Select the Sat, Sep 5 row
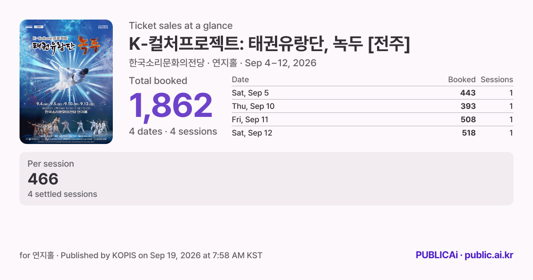Viewport: 533px width, 280px height. 372,93
